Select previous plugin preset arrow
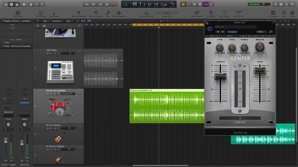298x167 pixels. point(218,32)
